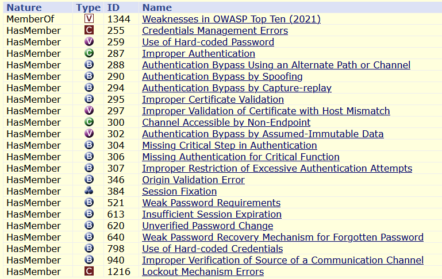This screenshot has width=442, height=279.
Task: Click the Base icon for ID 294
Action: point(89,88)
